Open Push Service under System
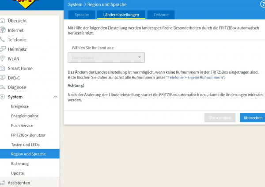Screen dimensions: 265x187 pyautogui.click(x=22, y=125)
